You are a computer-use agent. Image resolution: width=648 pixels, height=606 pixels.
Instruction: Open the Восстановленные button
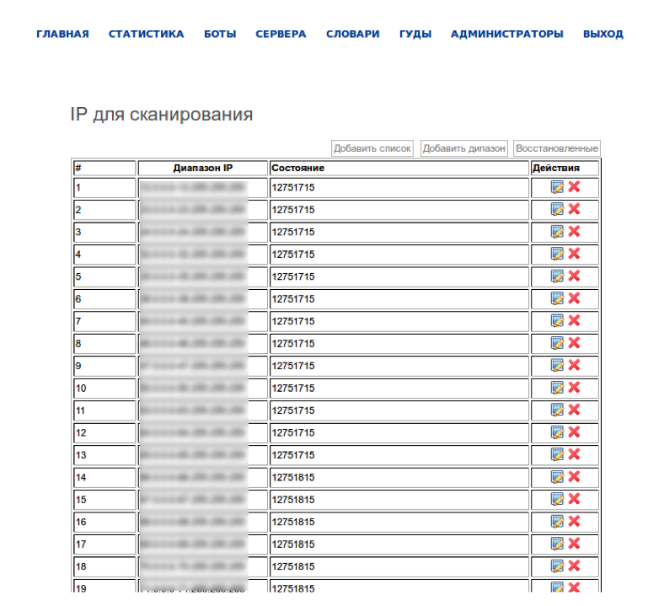[x=556, y=148]
